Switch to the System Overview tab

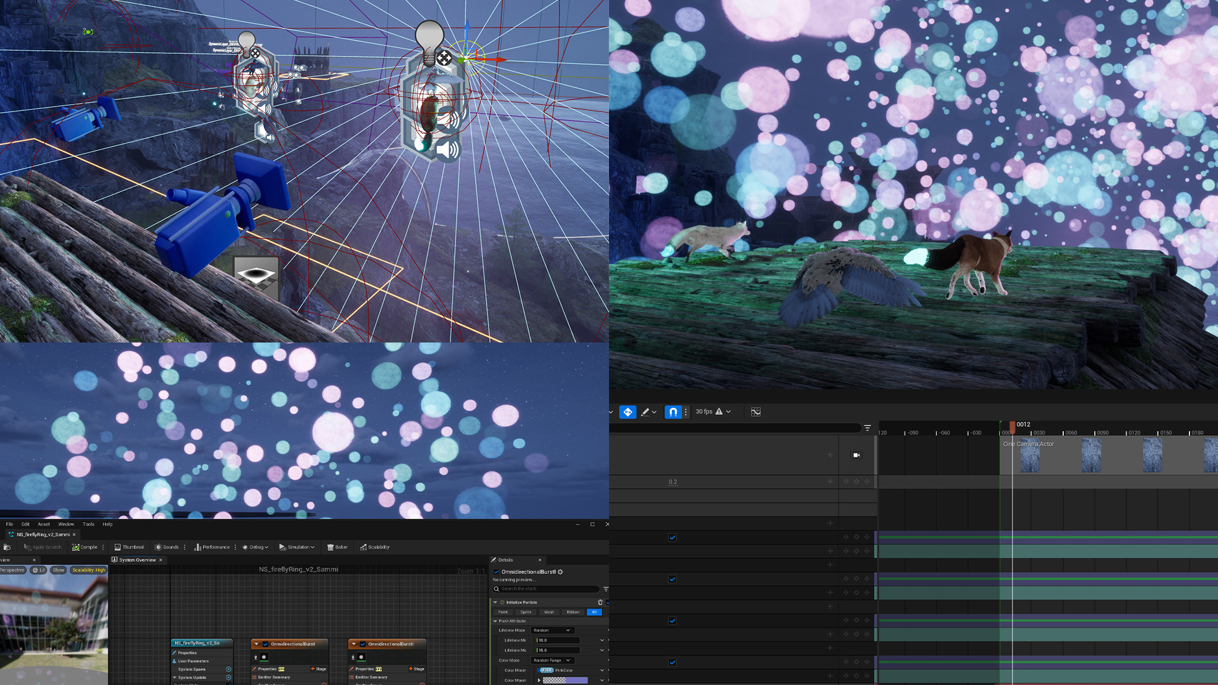click(x=137, y=560)
